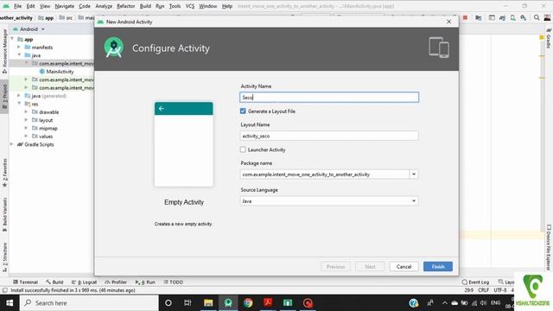Open Google Chrome from taskbar
The width and height of the screenshot is (553, 311).
tap(248, 303)
